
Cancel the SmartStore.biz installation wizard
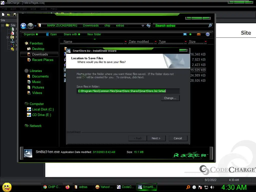pos(178,138)
